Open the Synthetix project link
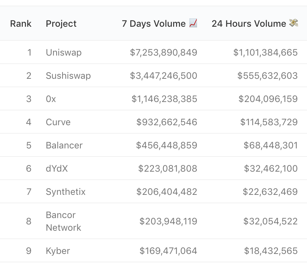The image size is (307, 268). [x=66, y=192]
